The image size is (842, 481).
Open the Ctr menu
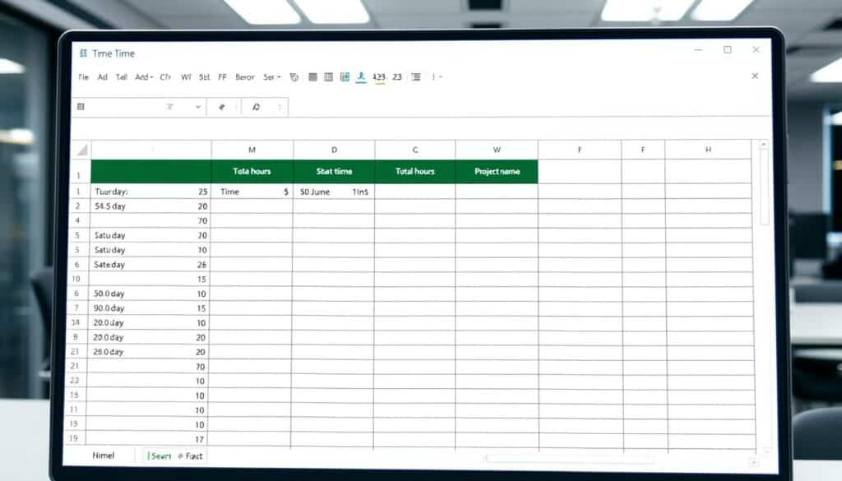click(x=165, y=77)
